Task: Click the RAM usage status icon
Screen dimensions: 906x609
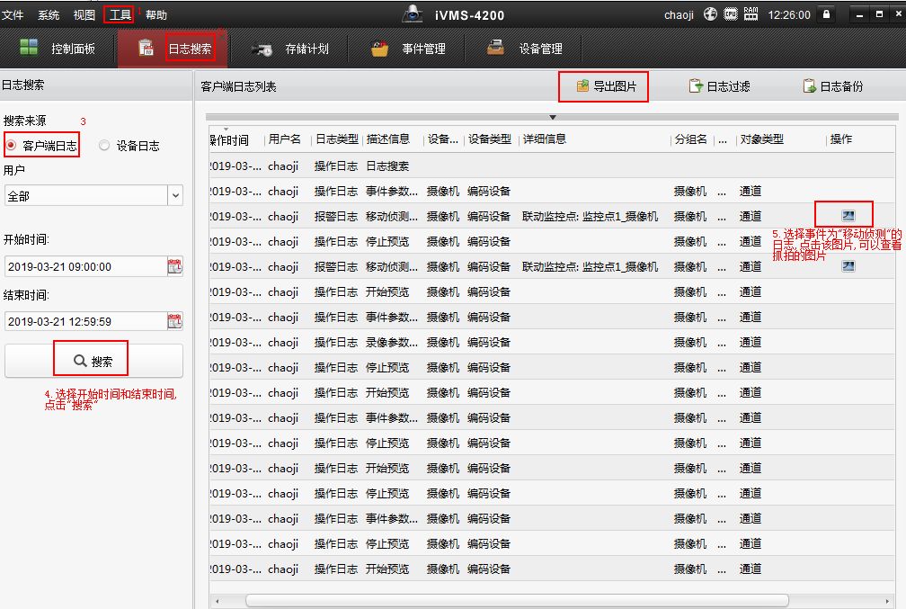Action: click(x=751, y=14)
